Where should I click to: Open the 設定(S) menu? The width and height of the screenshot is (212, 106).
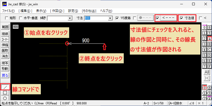73,11
